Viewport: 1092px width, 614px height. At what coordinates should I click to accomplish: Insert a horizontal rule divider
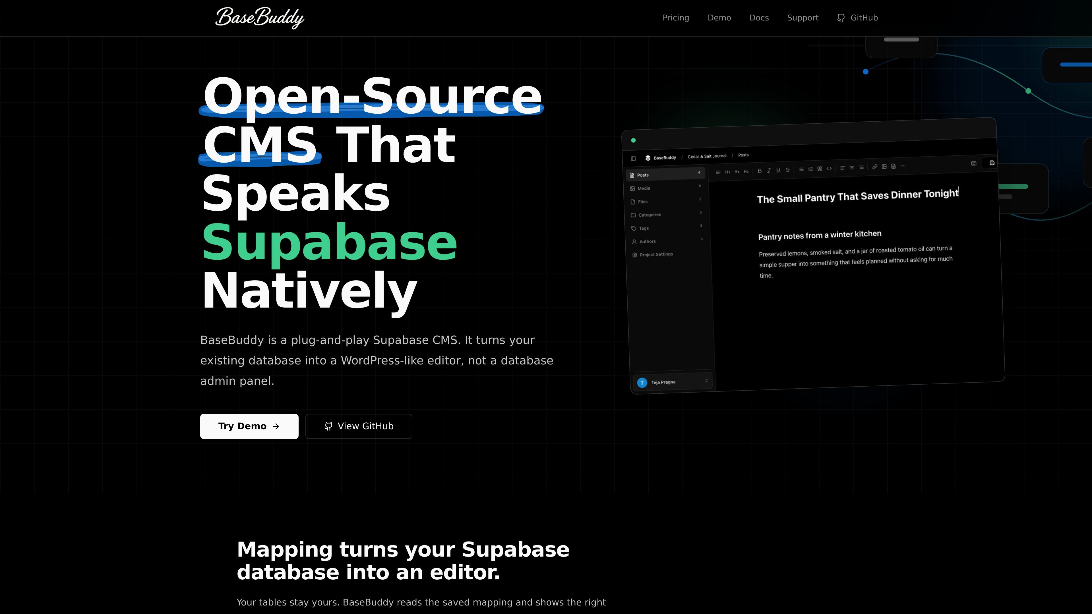pos(903,166)
